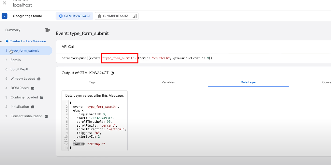The image size is (331, 165).
Task: Click the Event: type_form_submit heading
Action: 82,33
